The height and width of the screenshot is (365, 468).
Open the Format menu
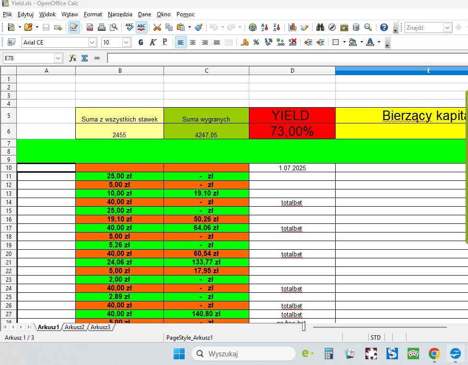tap(93, 14)
